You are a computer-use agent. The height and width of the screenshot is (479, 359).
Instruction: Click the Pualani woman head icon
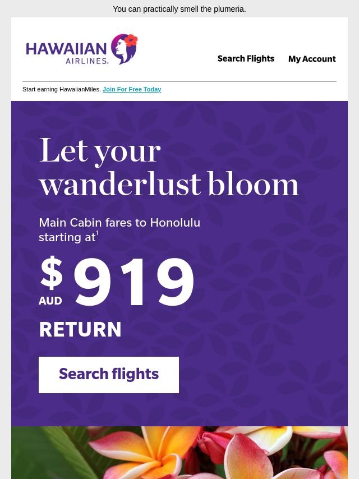pyautogui.click(x=124, y=49)
